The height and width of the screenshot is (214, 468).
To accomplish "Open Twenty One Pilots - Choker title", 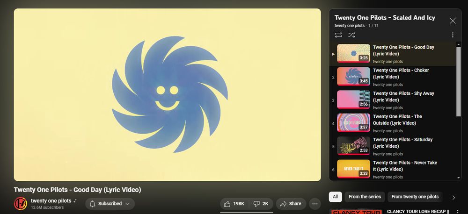I will (x=401, y=74).
